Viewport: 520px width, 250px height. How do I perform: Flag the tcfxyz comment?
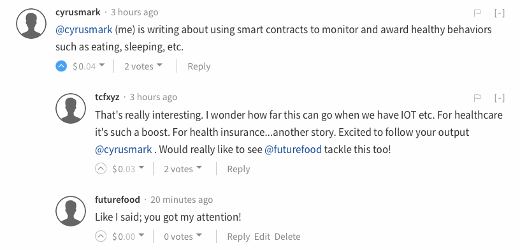[x=477, y=98]
